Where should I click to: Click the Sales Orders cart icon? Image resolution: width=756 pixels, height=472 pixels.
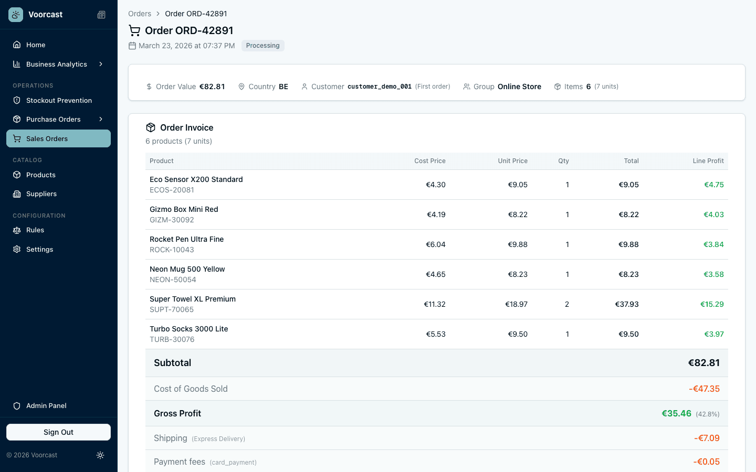pyautogui.click(x=16, y=138)
